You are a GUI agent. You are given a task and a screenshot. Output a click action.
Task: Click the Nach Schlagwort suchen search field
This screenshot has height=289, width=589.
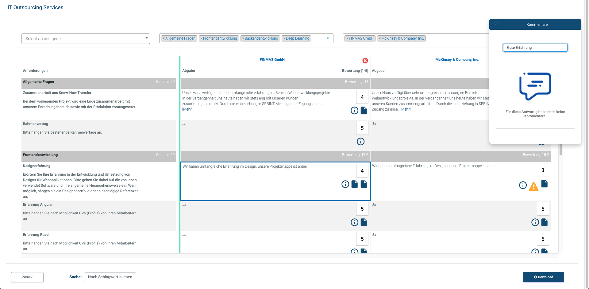coord(110,277)
